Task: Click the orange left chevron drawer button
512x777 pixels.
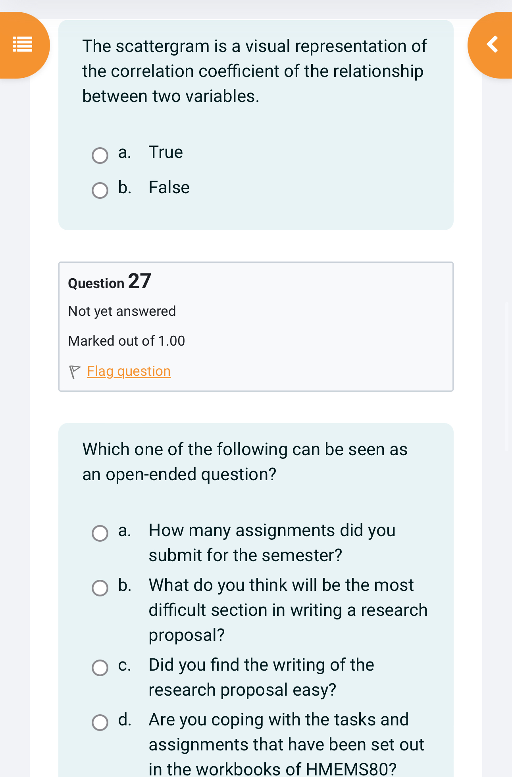Action: (492, 44)
